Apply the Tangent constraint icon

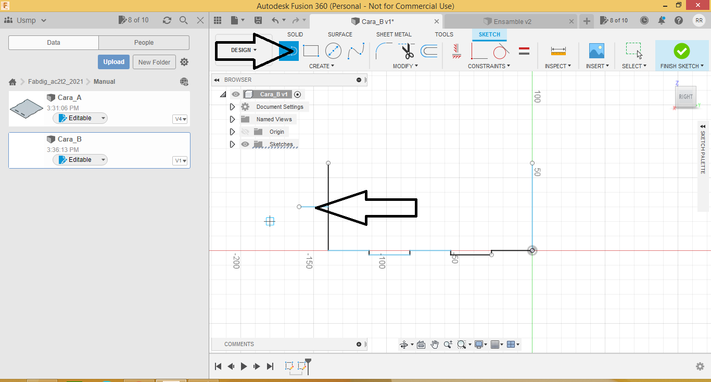501,51
